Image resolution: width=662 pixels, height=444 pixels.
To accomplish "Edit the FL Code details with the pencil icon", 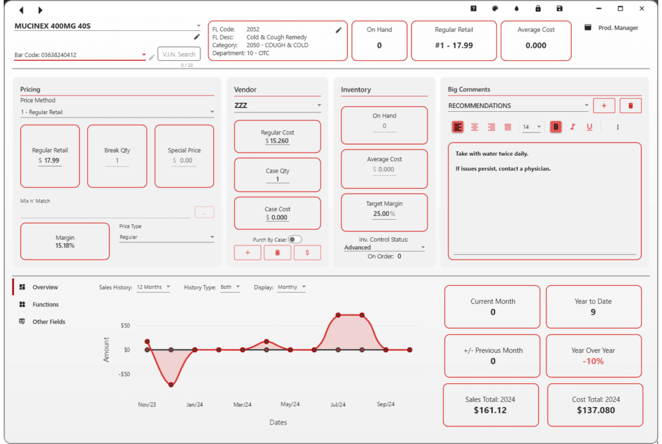I will [x=338, y=30].
